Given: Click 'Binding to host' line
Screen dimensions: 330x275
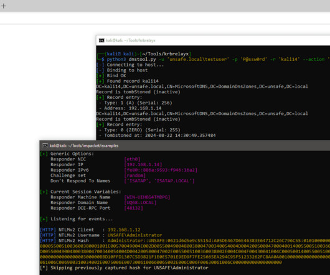Looking at the screenshot, I should pos(122,70).
